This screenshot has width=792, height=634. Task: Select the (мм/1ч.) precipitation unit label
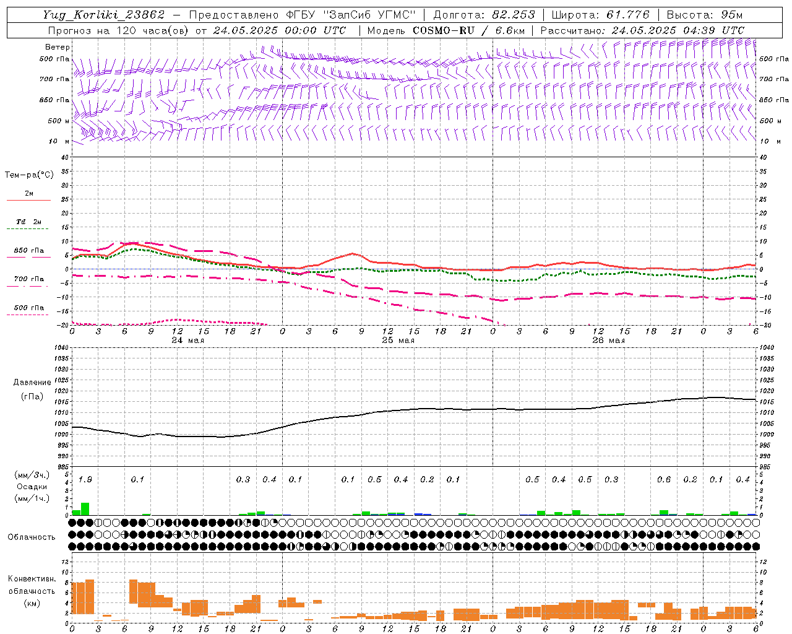click(x=32, y=498)
